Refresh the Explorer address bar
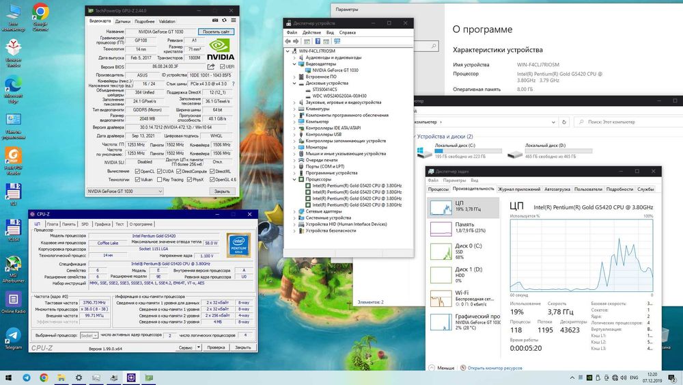The height and width of the screenshot is (385, 683). (564, 122)
